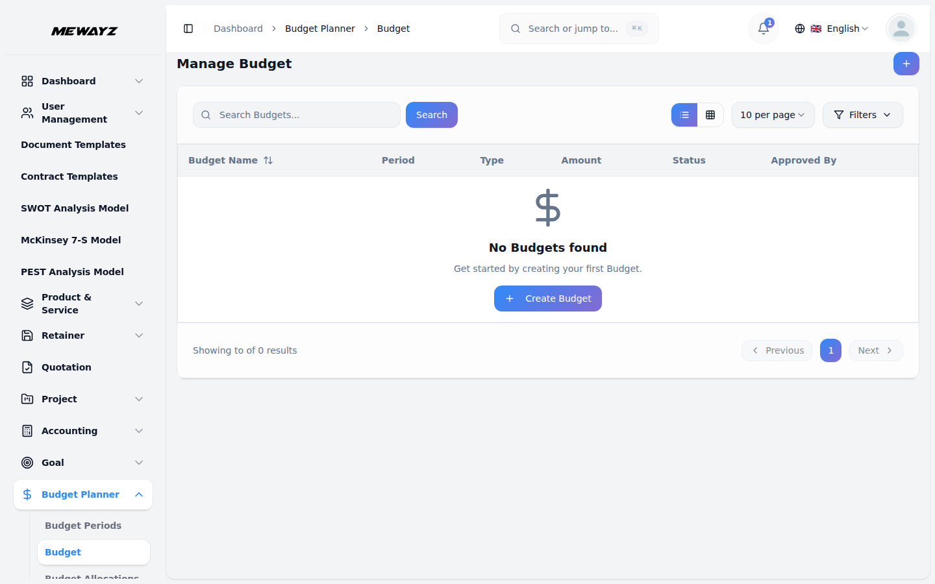Select SWOT Analysis Model in sidebar

click(x=75, y=208)
